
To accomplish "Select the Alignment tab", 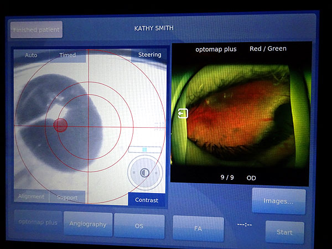I will (x=31, y=196).
